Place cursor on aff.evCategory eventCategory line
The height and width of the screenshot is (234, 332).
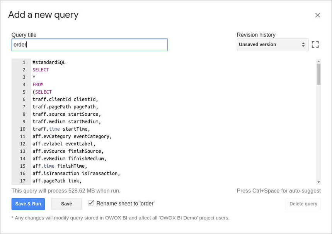(x=72, y=136)
